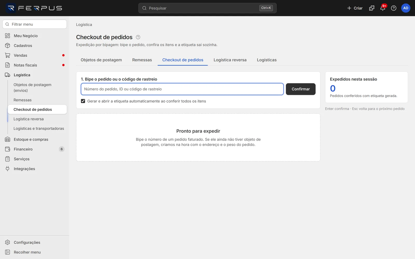Viewport: 415px width, 259px height.
Task: Focus the order number or tracking code field
Action: click(x=182, y=89)
